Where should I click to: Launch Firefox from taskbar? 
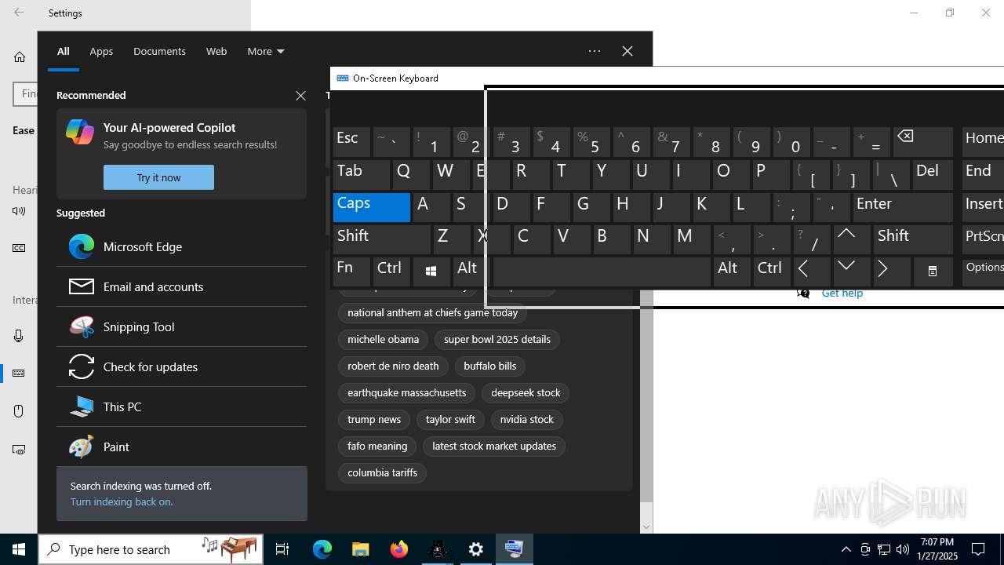(x=399, y=549)
